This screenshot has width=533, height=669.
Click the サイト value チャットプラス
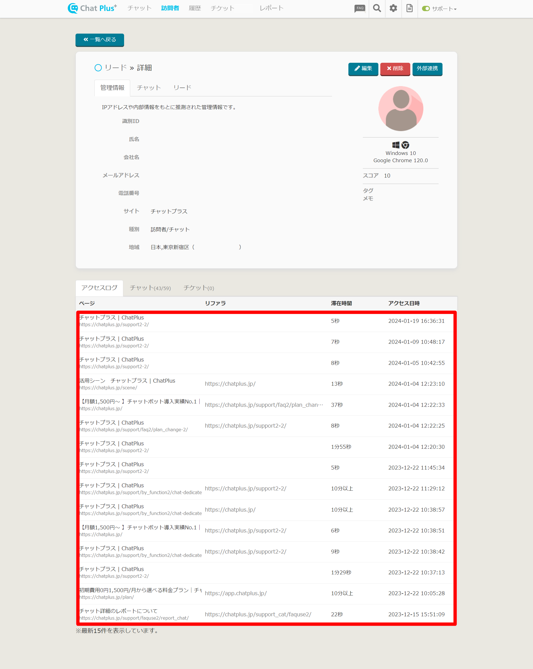(x=169, y=211)
